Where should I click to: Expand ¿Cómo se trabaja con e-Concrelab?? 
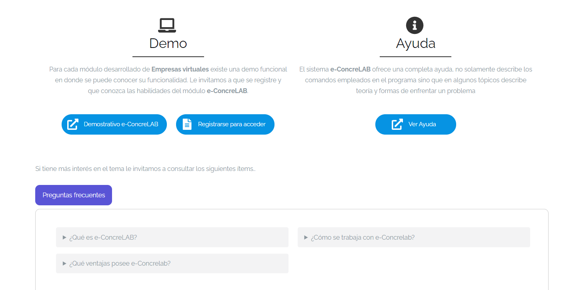(414, 237)
